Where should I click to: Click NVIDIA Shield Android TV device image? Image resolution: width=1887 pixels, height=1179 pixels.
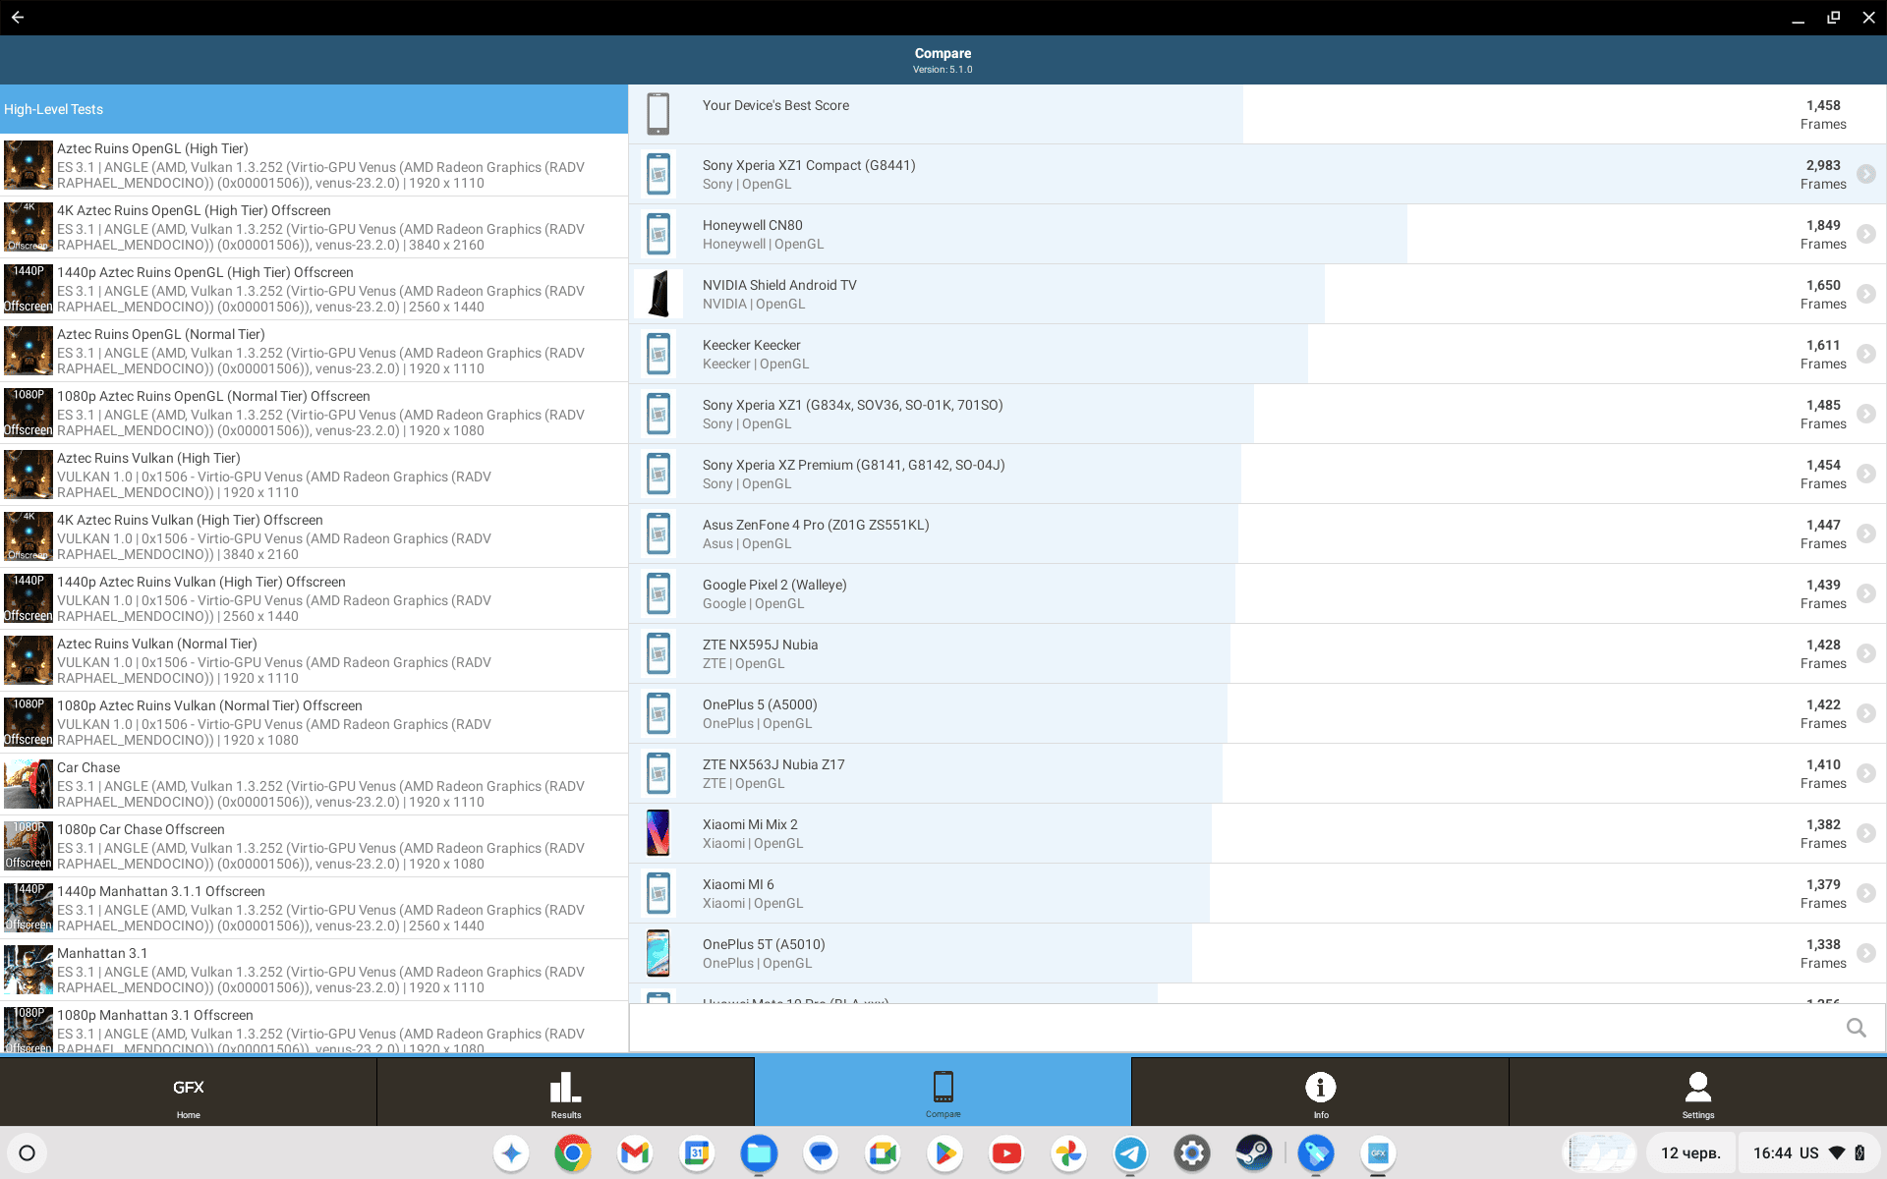(658, 294)
